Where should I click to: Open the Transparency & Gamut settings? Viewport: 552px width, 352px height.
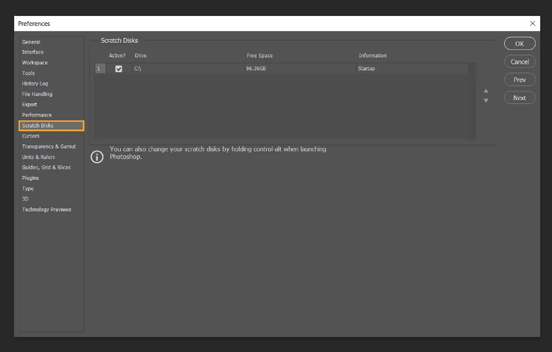coord(49,146)
